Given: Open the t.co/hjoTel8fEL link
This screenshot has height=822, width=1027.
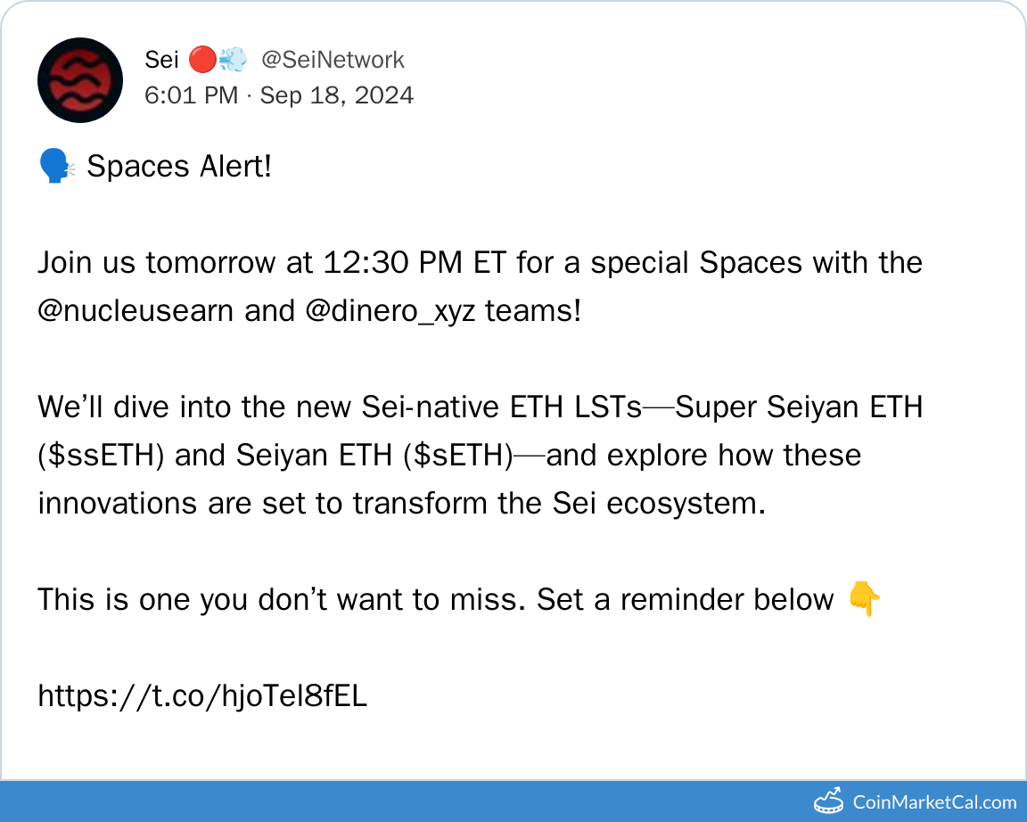Looking at the screenshot, I should coord(202,696).
